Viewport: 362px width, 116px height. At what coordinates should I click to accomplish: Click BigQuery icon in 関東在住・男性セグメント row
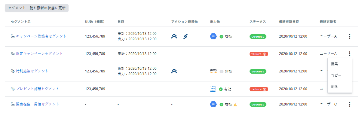[213, 104]
